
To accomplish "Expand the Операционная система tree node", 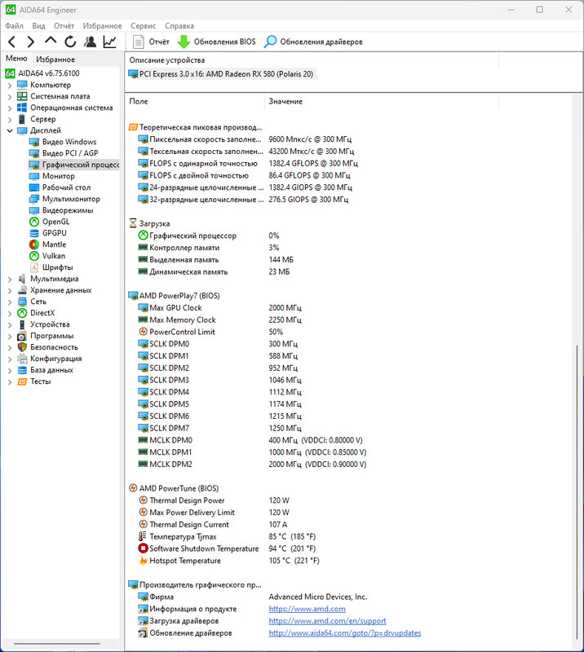I will click(x=10, y=108).
